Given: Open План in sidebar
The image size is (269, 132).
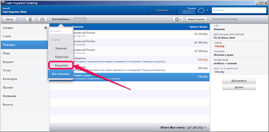Looking at the screenshot, I should click(x=25, y=53).
